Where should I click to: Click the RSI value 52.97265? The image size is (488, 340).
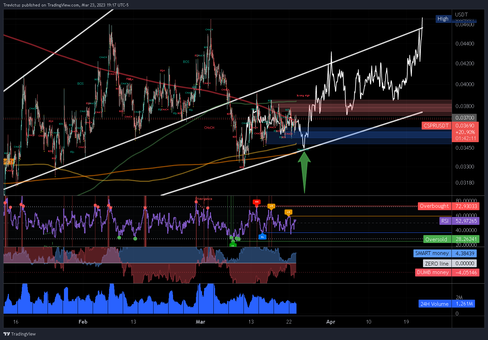(465, 221)
